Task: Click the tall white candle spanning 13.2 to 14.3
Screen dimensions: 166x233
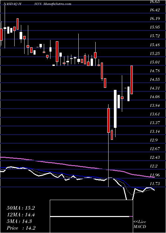Action: tap(115, 109)
